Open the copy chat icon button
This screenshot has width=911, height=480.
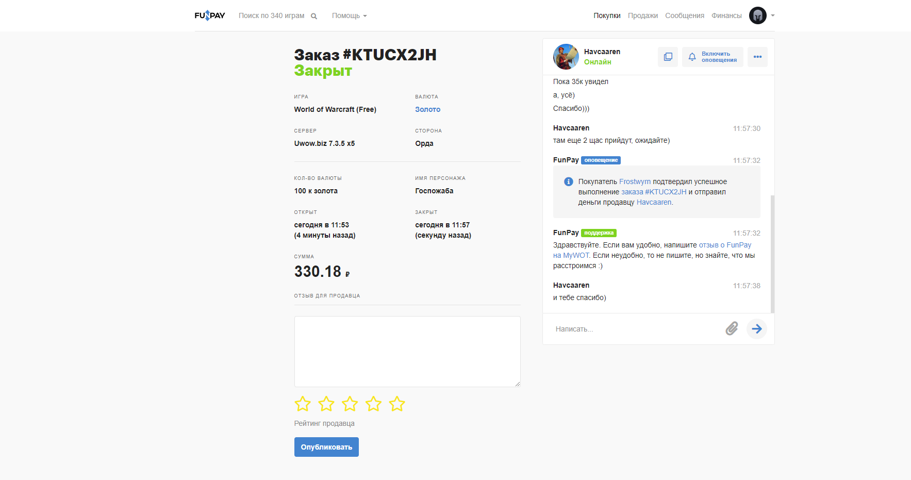click(668, 57)
